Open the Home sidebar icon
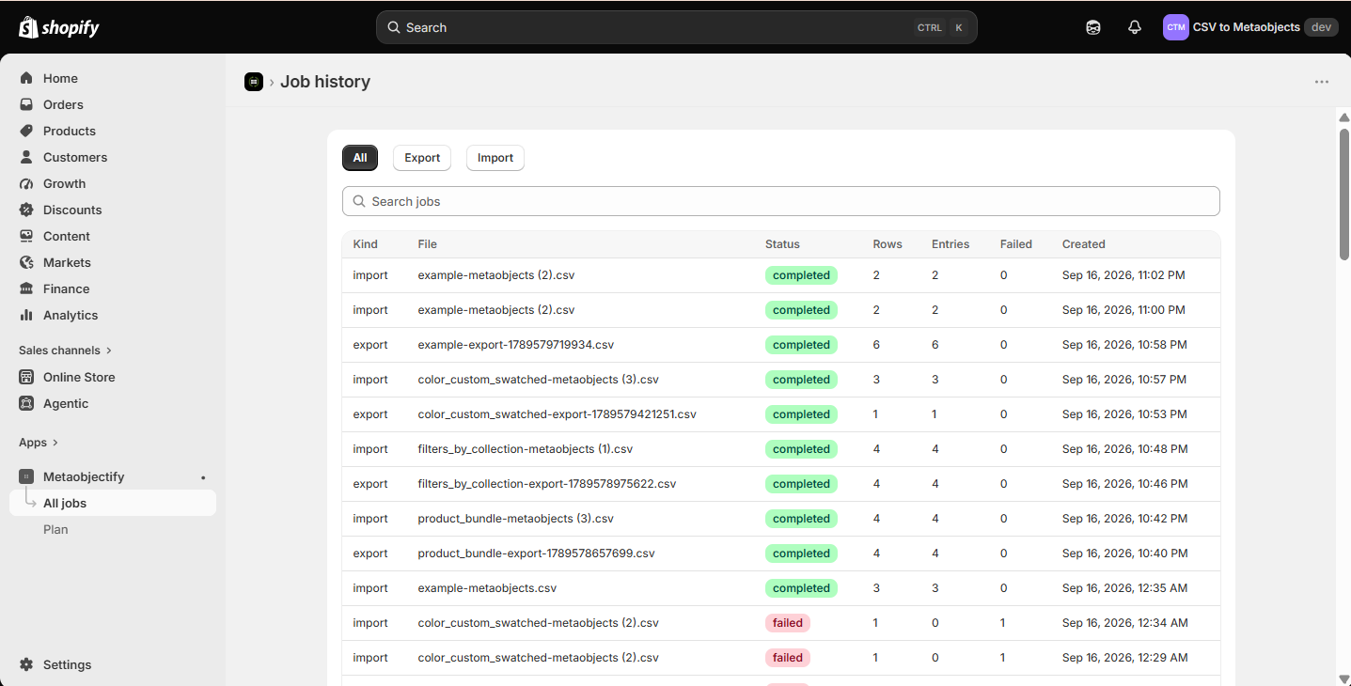The image size is (1351, 686). [x=26, y=78]
